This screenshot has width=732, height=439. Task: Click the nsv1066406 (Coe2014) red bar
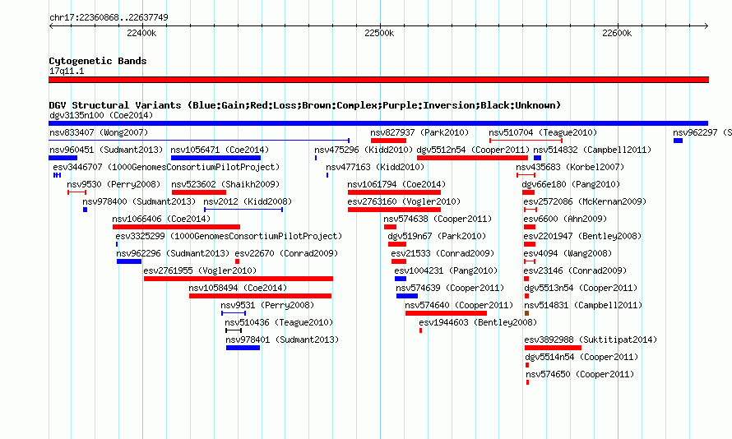pyautogui.click(x=177, y=227)
